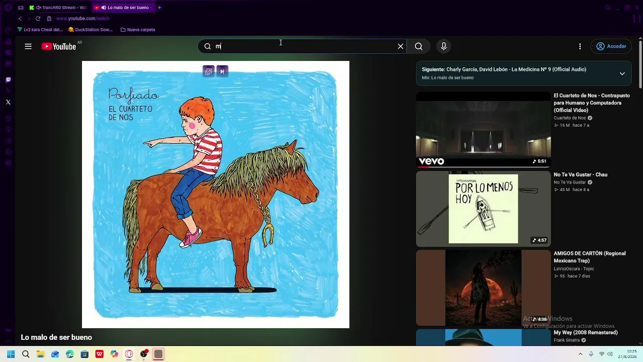The height and width of the screenshot is (362, 643).
Task: Open Windows taskbar search
Action: tap(26, 354)
